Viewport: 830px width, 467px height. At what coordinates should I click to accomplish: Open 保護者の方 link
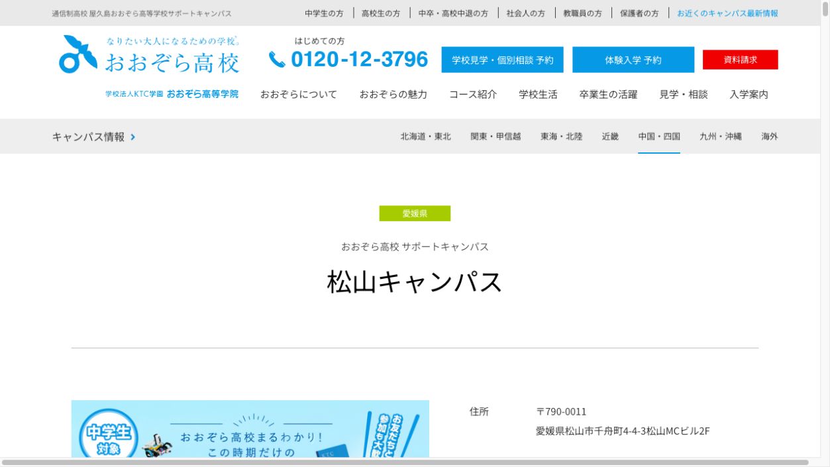(x=639, y=13)
